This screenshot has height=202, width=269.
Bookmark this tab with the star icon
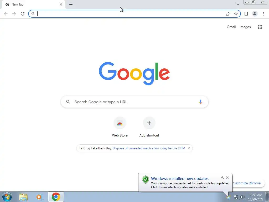[x=236, y=14]
